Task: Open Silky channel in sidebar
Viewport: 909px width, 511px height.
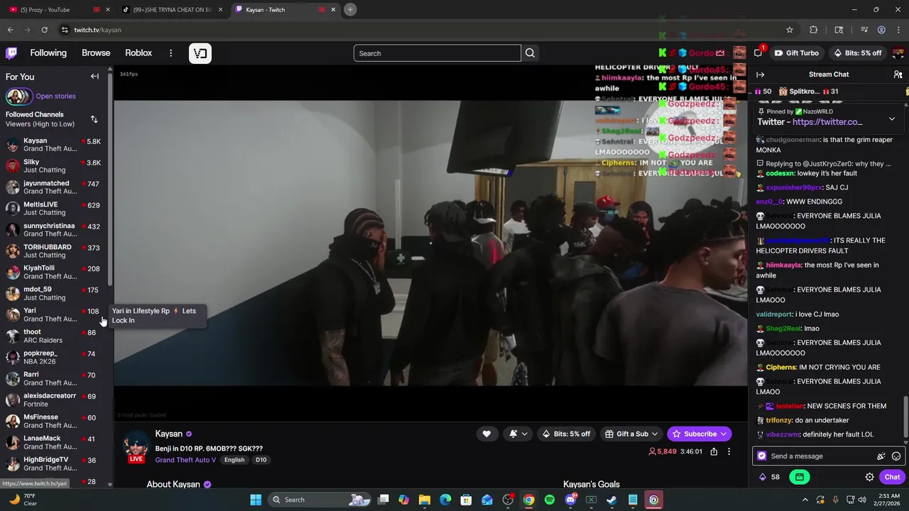Action: (54, 166)
